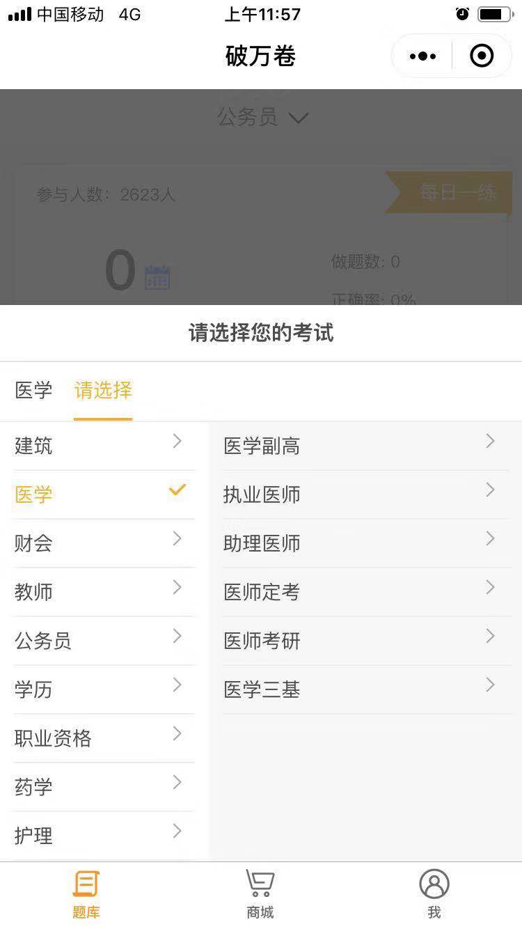Viewport: 522px width, 929px height.
Task: Select the 请选择 highlighted tab
Action: (103, 390)
